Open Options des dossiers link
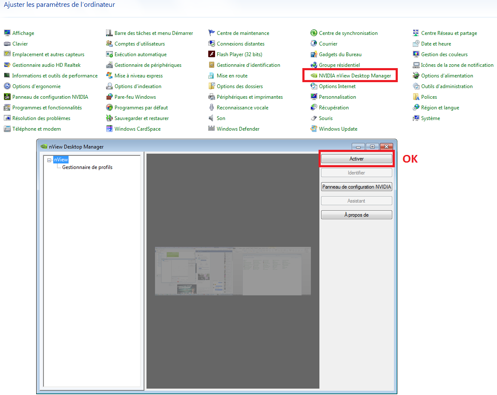This screenshot has width=497, height=395. tap(240, 86)
